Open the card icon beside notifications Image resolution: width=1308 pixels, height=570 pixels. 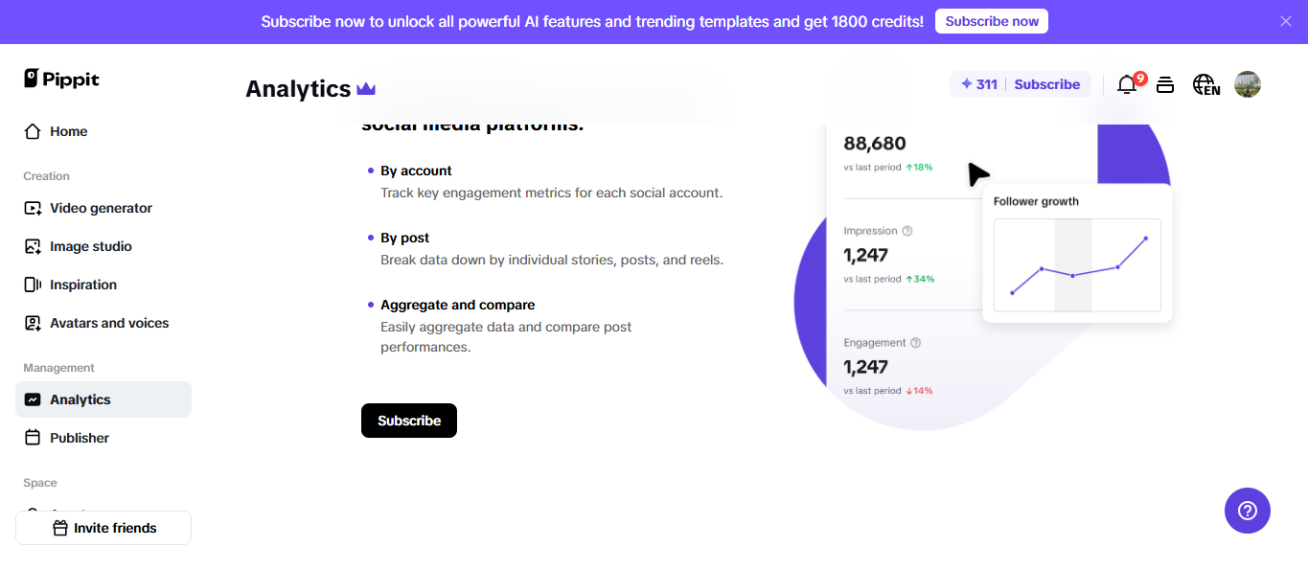1165,85
